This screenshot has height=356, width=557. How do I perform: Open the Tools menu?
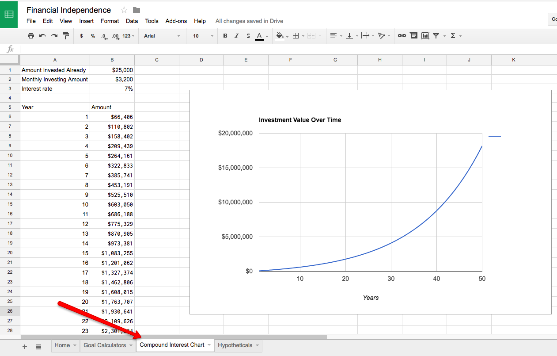click(152, 21)
